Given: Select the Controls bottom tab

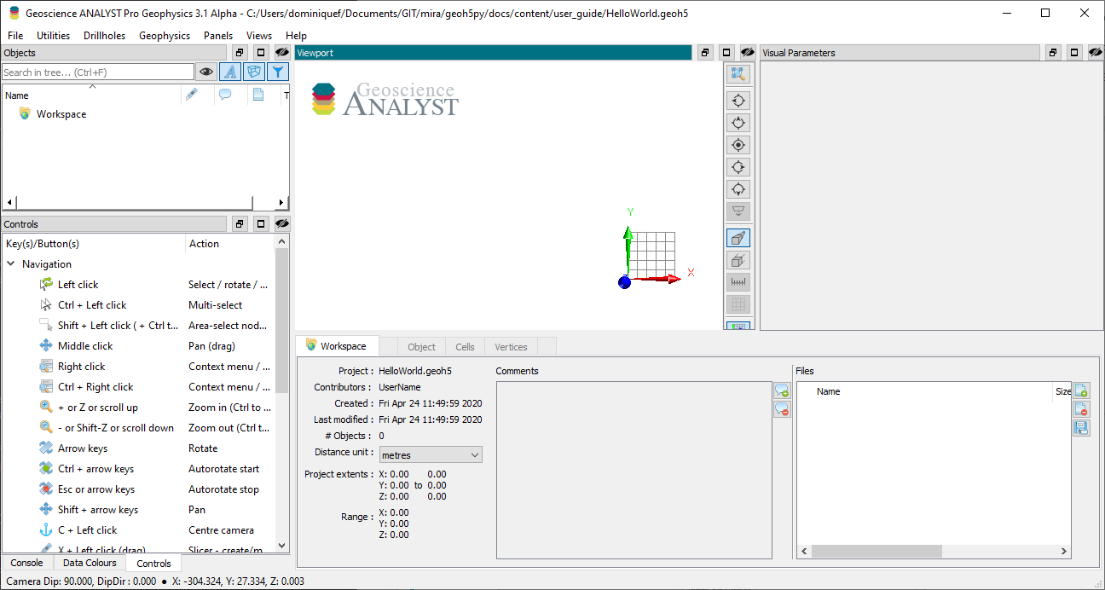Looking at the screenshot, I should (x=153, y=564).
